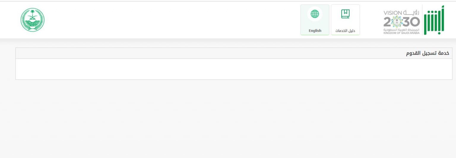Click the خدمة تسجيل القدوم panel title
This screenshot has height=158, width=456.
point(427,53)
